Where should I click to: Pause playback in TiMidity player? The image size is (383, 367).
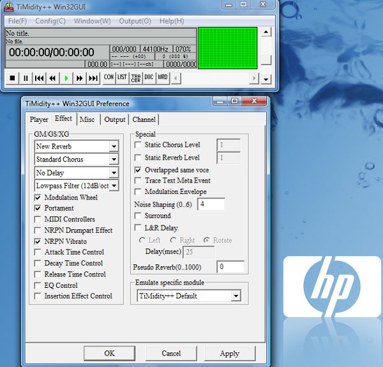pyautogui.click(x=26, y=78)
